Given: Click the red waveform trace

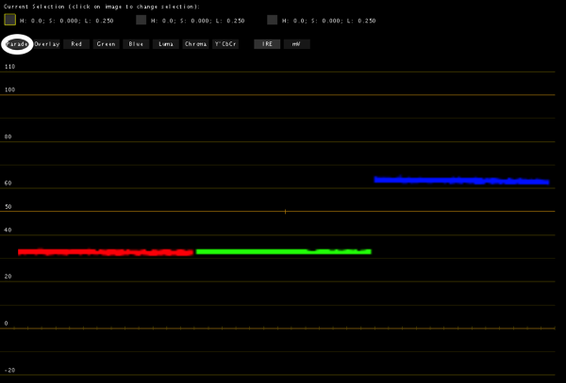Looking at the screenshot, I should 105,252.
